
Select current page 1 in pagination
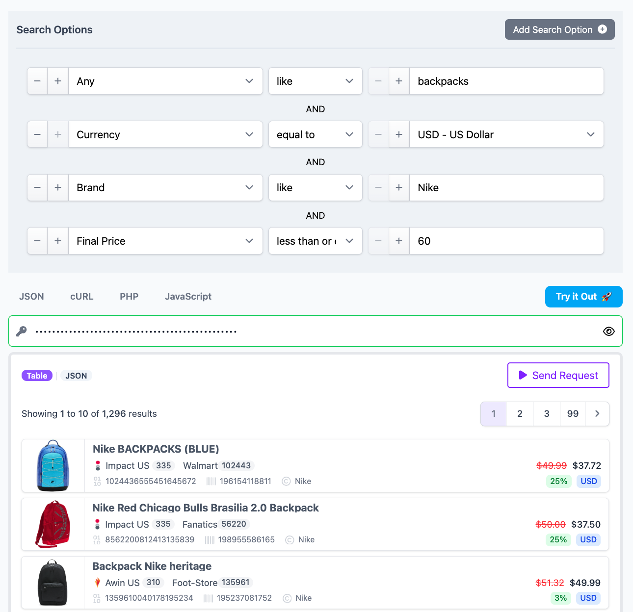(494, 414)
